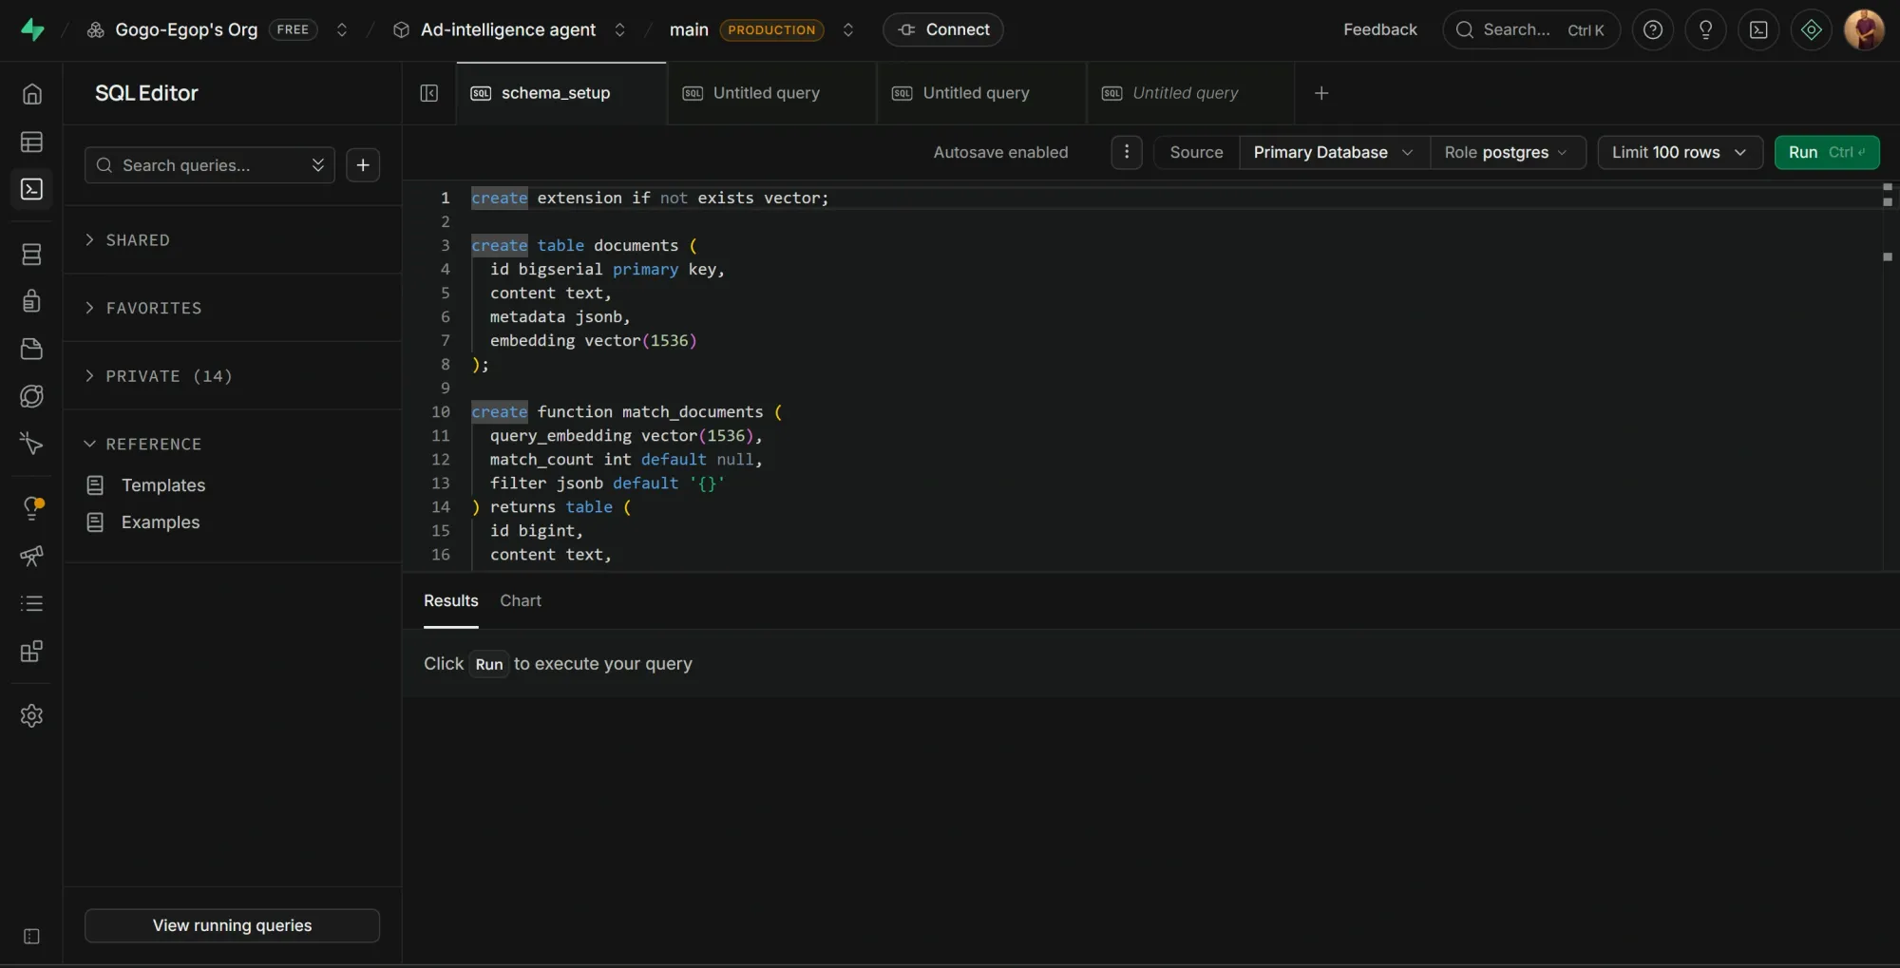Open project switcher next to Ad-intelligence agent
Viewport: 1900px width, 968px height.
619,29
